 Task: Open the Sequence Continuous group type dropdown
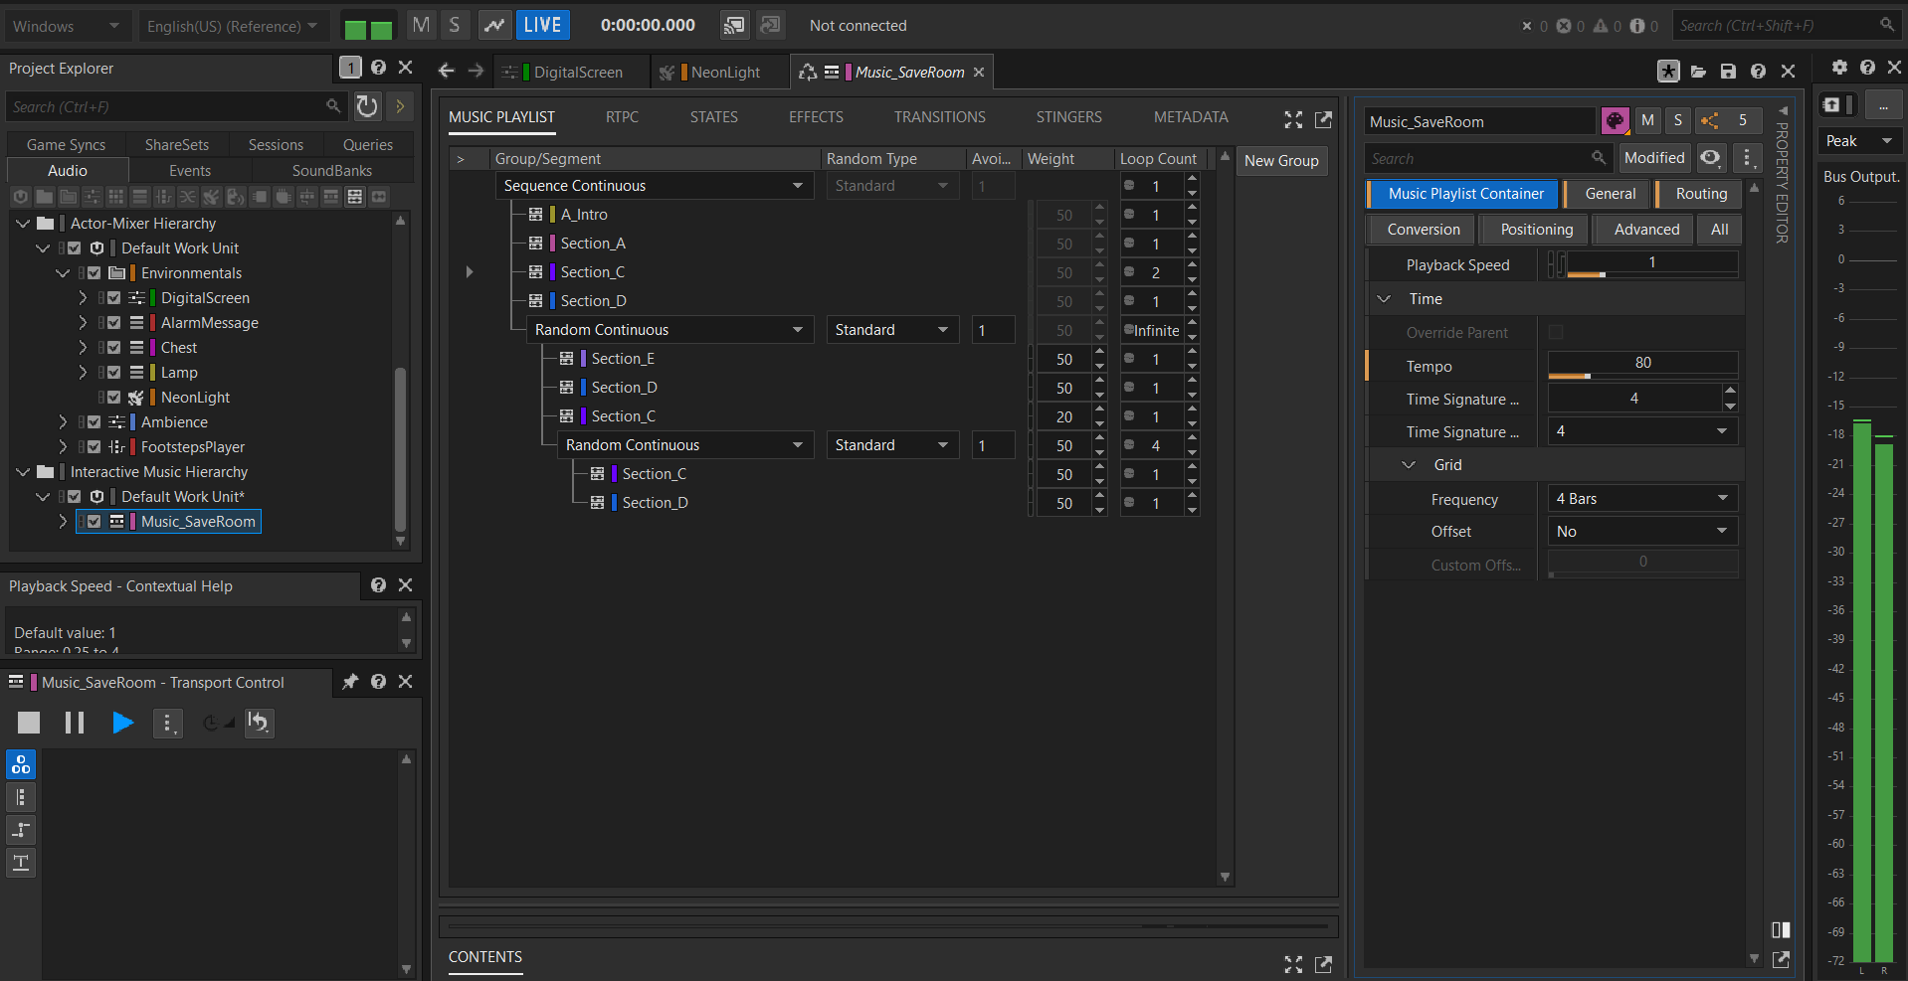(x=797, y=186)
